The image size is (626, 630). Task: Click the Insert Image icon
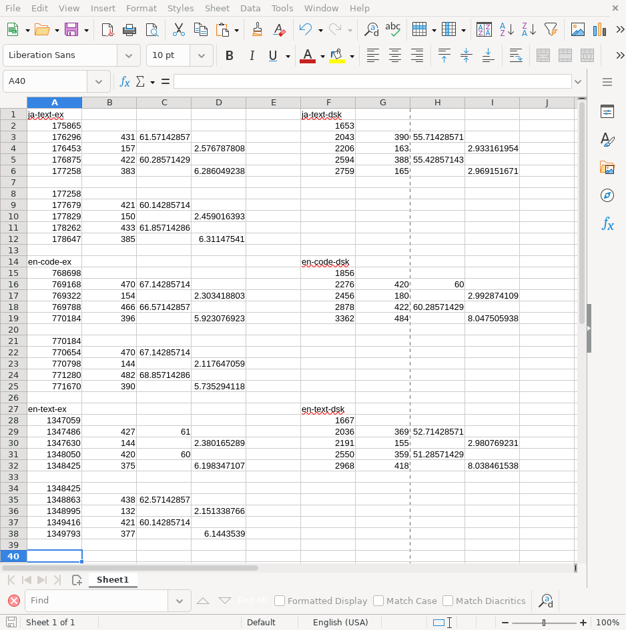578,30
